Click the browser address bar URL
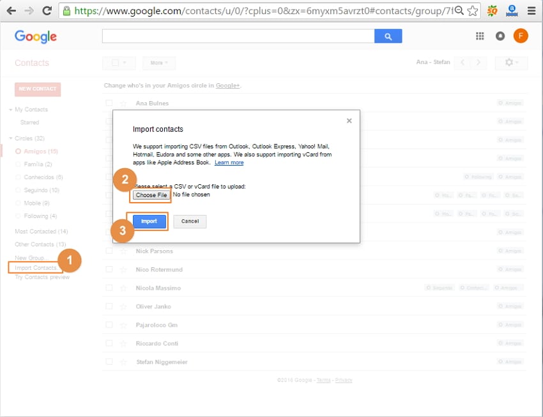Image resolution: width=543 pixels, height=417 pixels. coord(263,11)
